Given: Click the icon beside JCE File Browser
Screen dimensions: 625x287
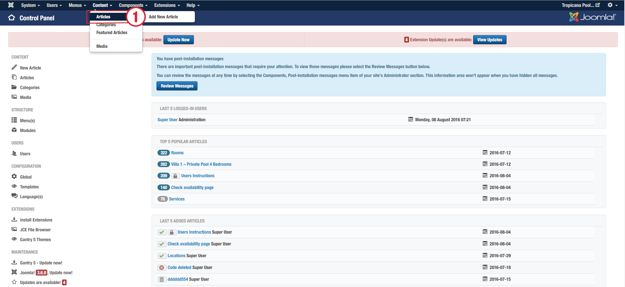Looking at the screenshot, I should (14, 229).
